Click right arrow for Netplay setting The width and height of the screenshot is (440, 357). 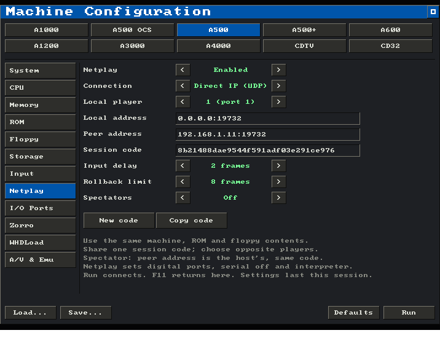[278, 70]
